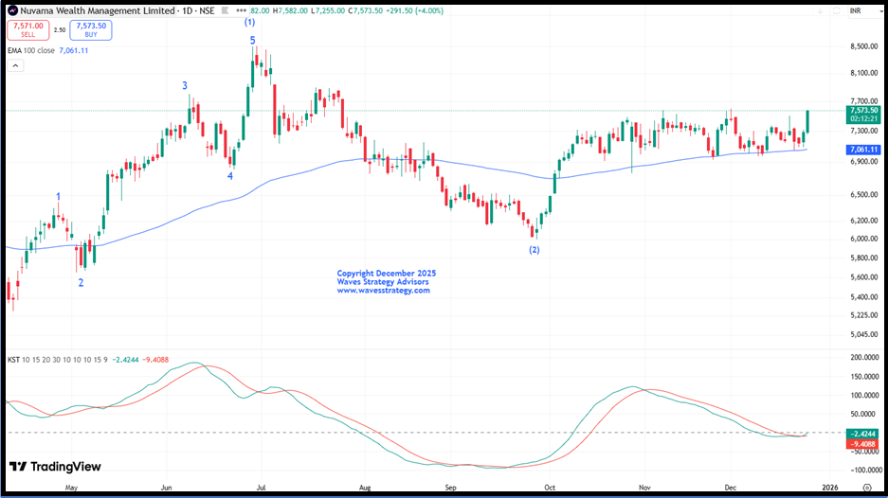Image resolution: width=888 pixels, height=498 pixels.
Task: Select the (1) wave label above the July peak
Action: [x=250, y=22]
